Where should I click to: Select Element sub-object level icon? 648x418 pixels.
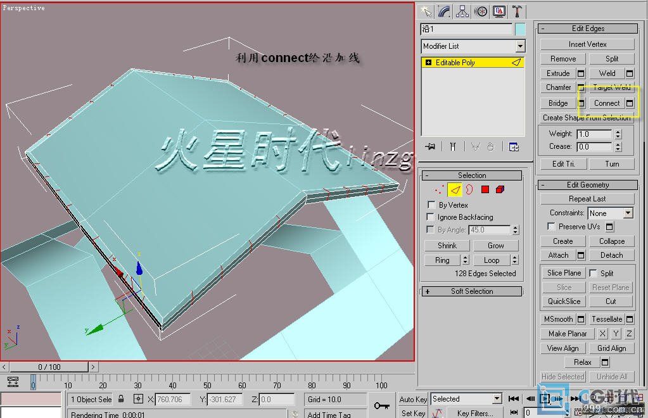pyautogui.click(x=500, y=189)
